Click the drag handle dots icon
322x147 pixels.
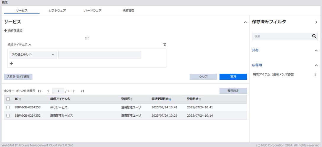(x=87, y=38)
